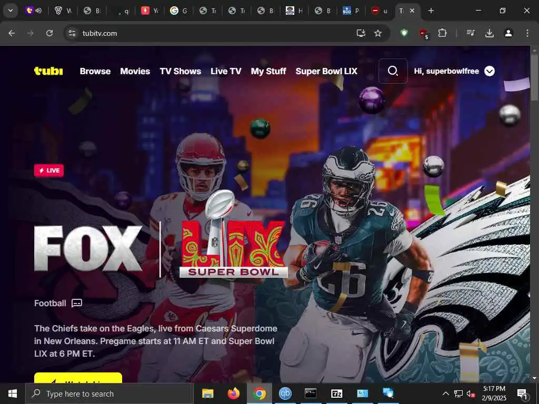
Task: Open Chrome three-dot menu
Action: point(527,33)
